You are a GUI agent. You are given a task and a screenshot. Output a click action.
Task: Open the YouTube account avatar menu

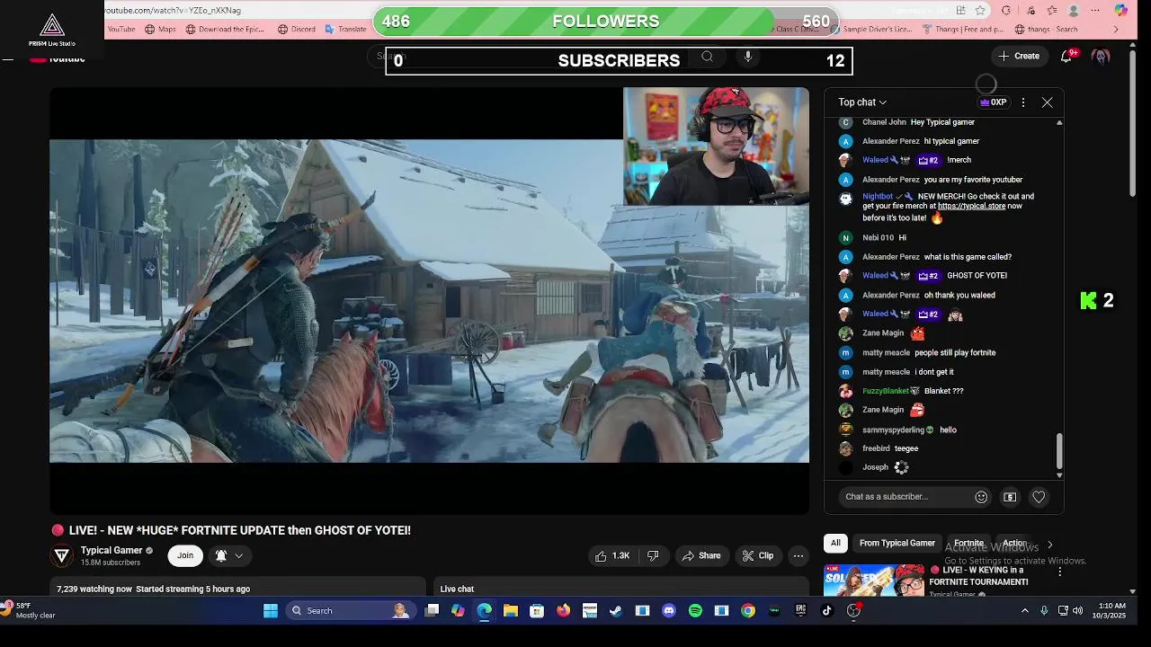1101,56
